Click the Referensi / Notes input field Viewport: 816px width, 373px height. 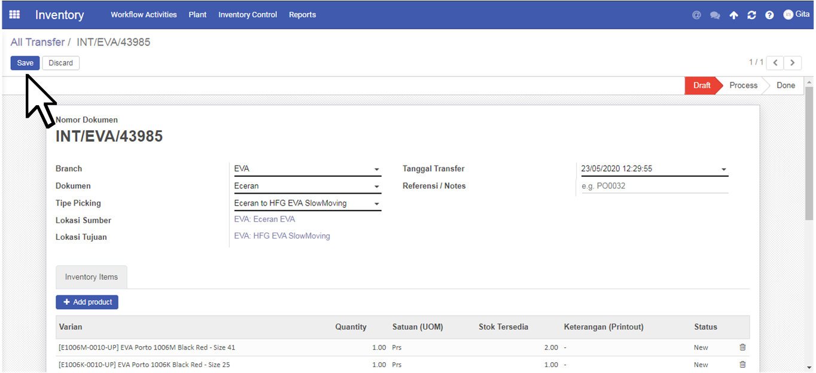point(654,186)
